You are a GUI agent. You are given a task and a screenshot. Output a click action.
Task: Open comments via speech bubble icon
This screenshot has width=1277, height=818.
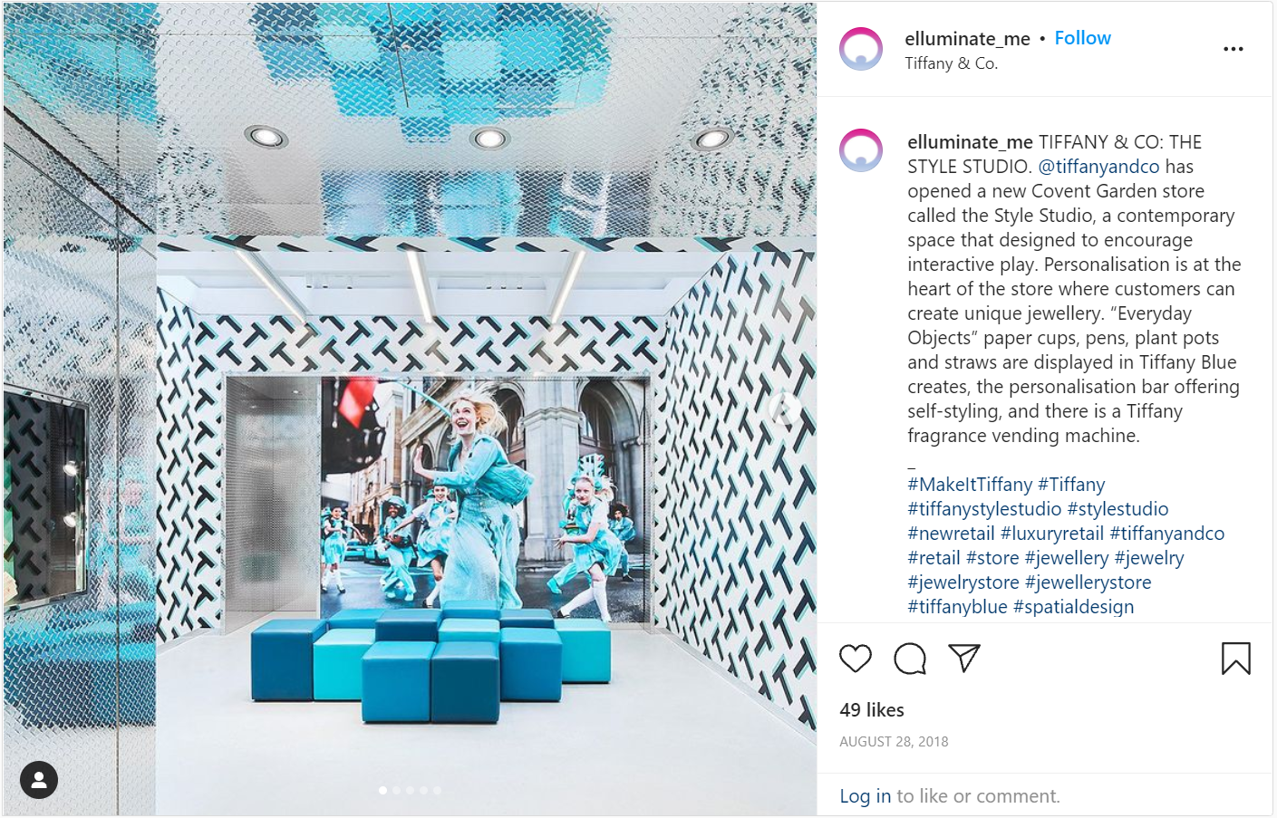point(910,659)
